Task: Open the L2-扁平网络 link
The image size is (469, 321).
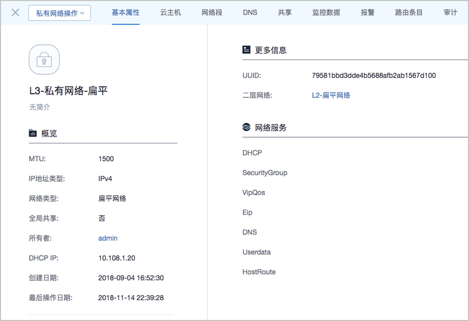Action: (331, 95)
